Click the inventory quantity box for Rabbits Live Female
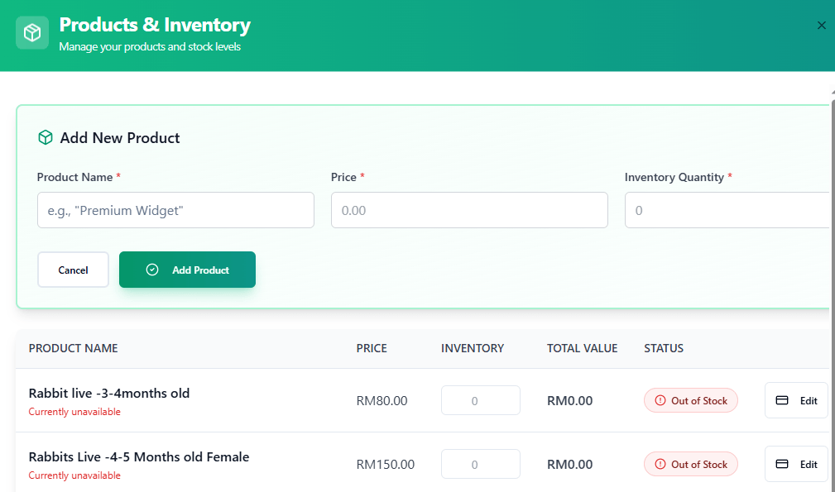The width and height of the screenshot is (835, 492). click(x=480, y=464)
